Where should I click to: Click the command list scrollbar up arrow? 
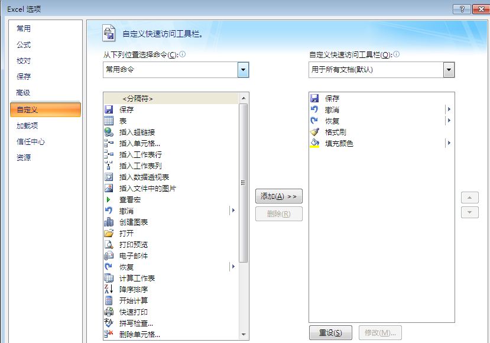[x=244, y=98]
